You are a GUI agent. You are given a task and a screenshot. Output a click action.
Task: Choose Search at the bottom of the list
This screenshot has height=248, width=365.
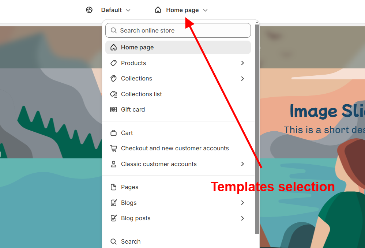[131, 241]
